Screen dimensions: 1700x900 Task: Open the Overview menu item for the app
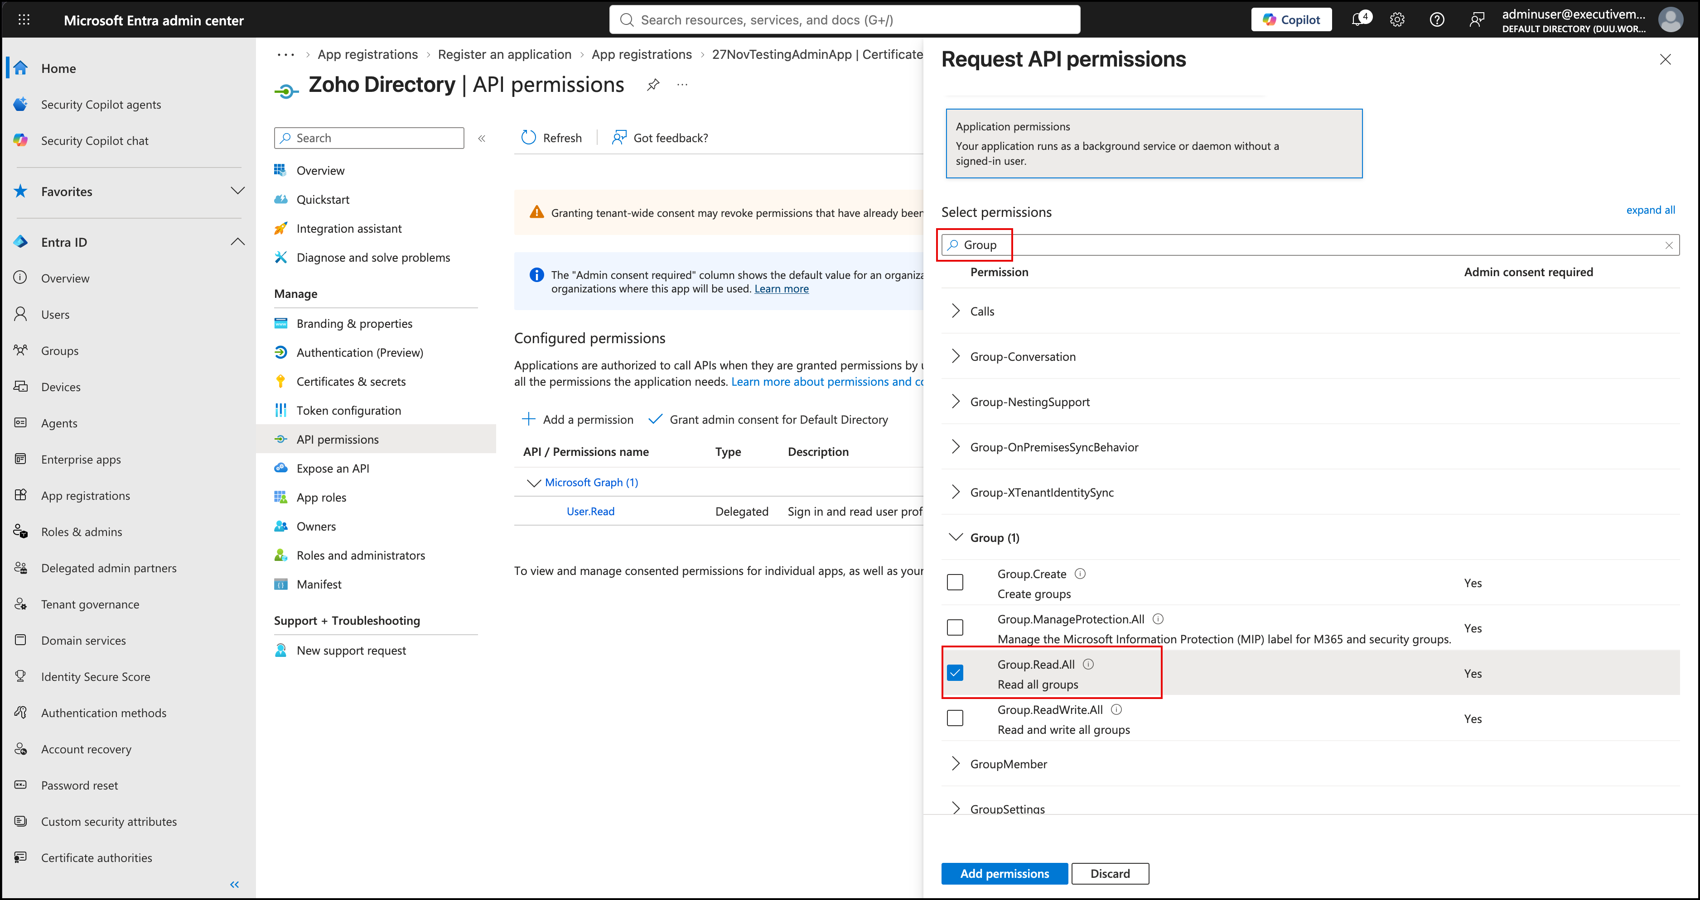[320, 171]
